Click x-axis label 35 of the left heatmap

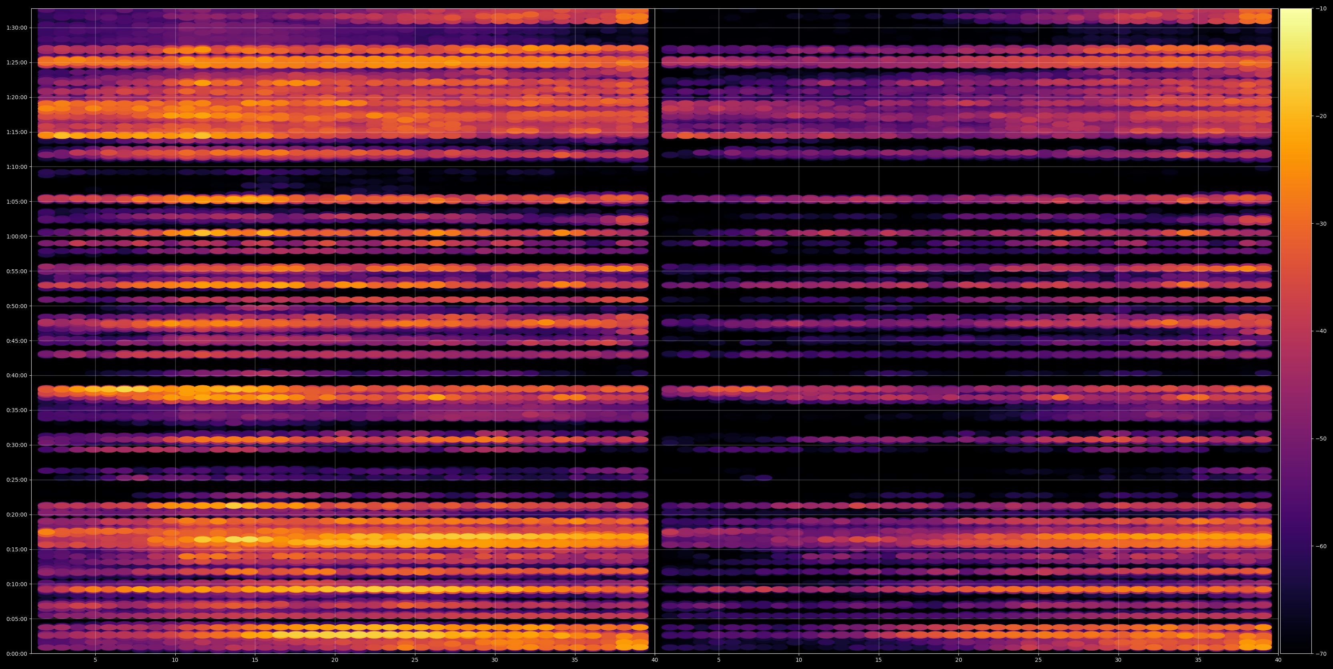point(575,660)
